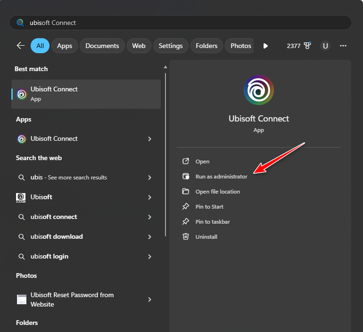Switch to the Documents filter tab
The width and height of the screenshot is (363, 332).
(102, 46)
